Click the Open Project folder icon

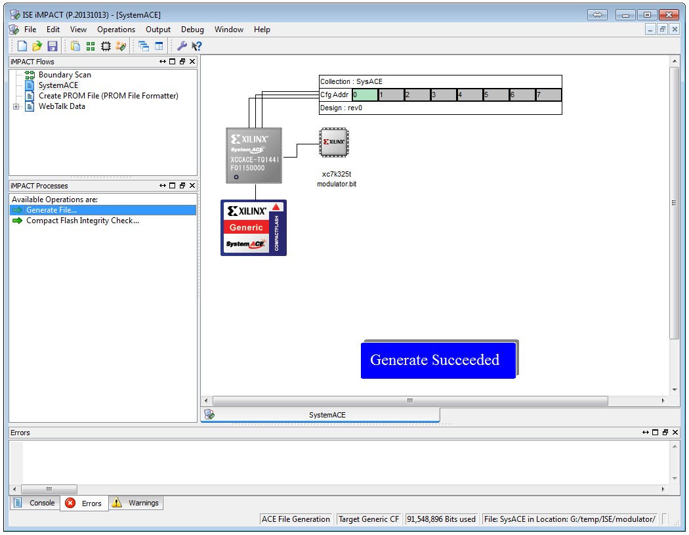point(37,46)
